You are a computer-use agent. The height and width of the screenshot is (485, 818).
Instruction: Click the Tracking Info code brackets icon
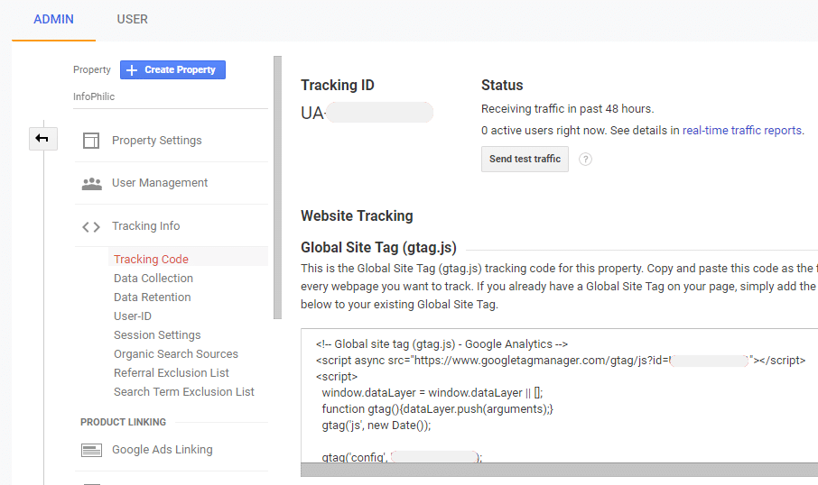tap(91, 226)
